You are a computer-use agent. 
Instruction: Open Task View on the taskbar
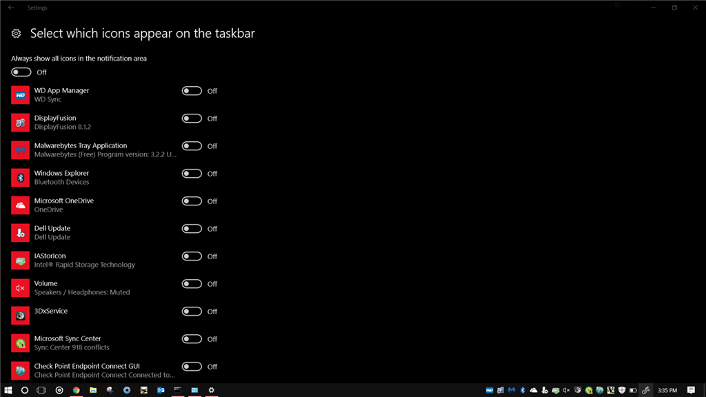click(x=41, y=390)
